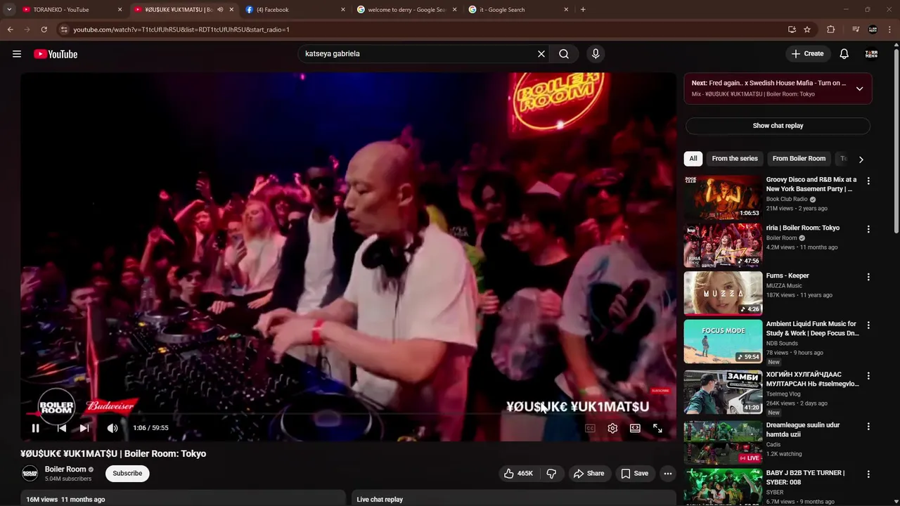Save the video to a playlist
Screen dimensions: 900x506
(634, 474)
